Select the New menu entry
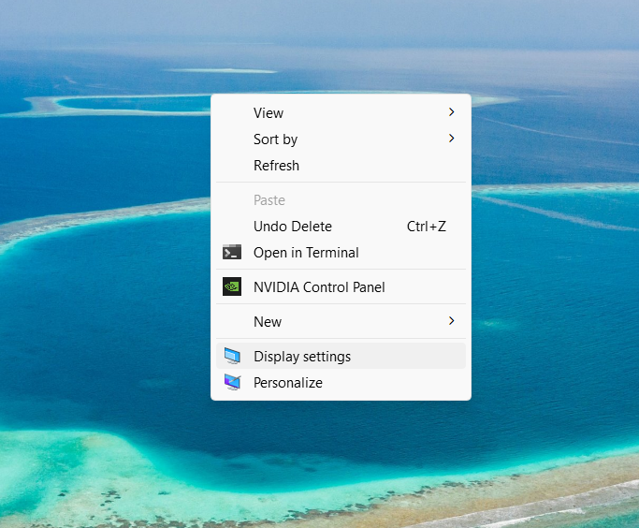The width and height of the screenshot is (639, 528). click(268, 322)
